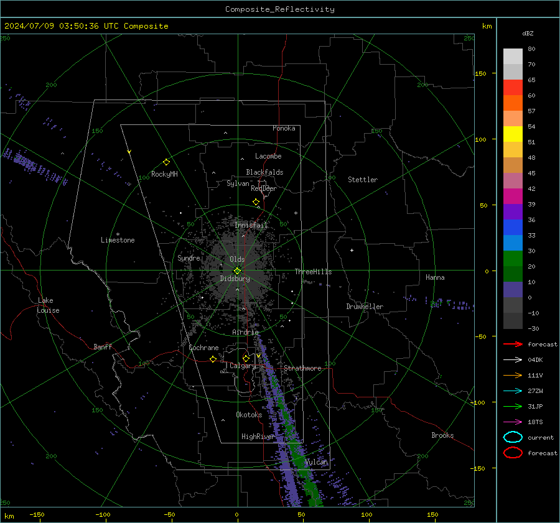This screenshot has width=560, height=523.
Task: Select the bright green 30-20 dBZ swatch
Action: coord(513,259)
